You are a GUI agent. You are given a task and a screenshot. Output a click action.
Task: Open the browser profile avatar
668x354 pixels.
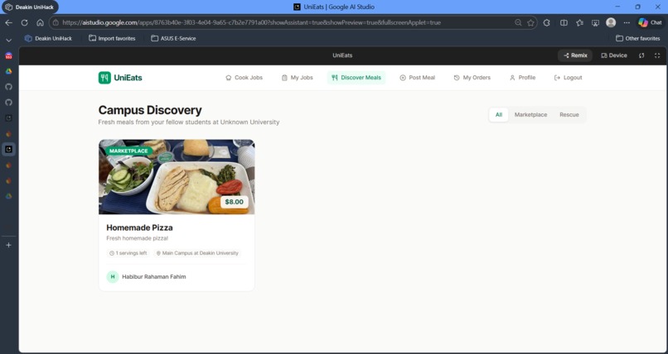coord(611,22)
